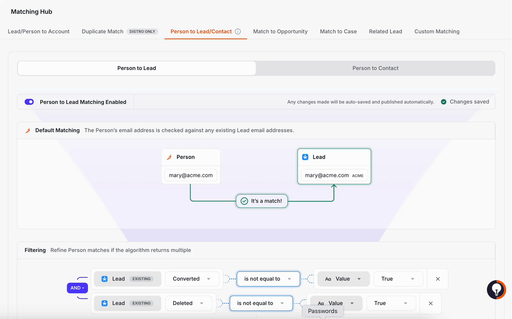Click the info icon beside Person to Lead/Contact
512x319 pixels.
[x=238, y=31]
